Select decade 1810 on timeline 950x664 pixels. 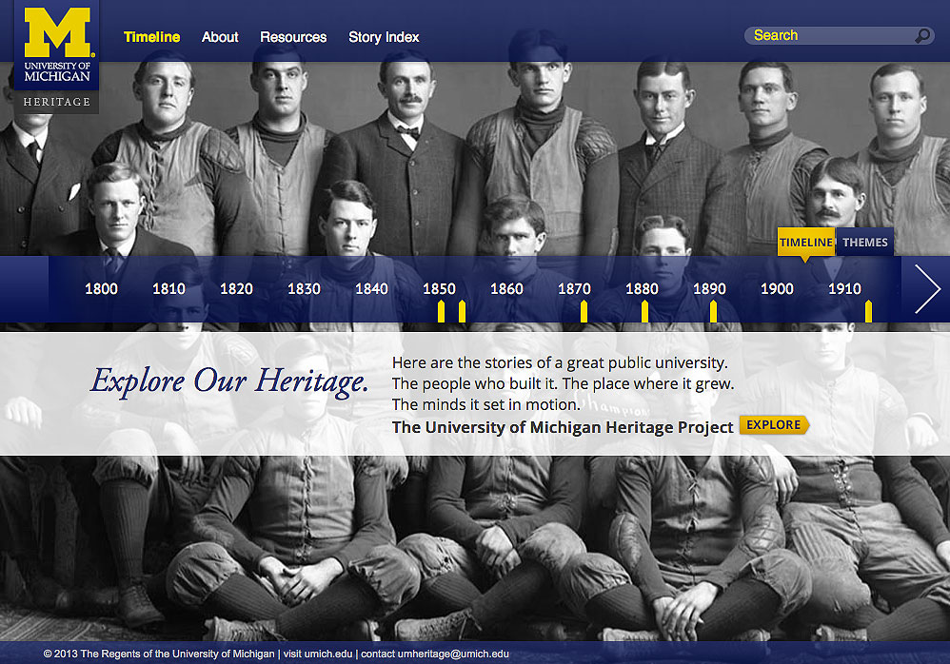coord(168,289)
